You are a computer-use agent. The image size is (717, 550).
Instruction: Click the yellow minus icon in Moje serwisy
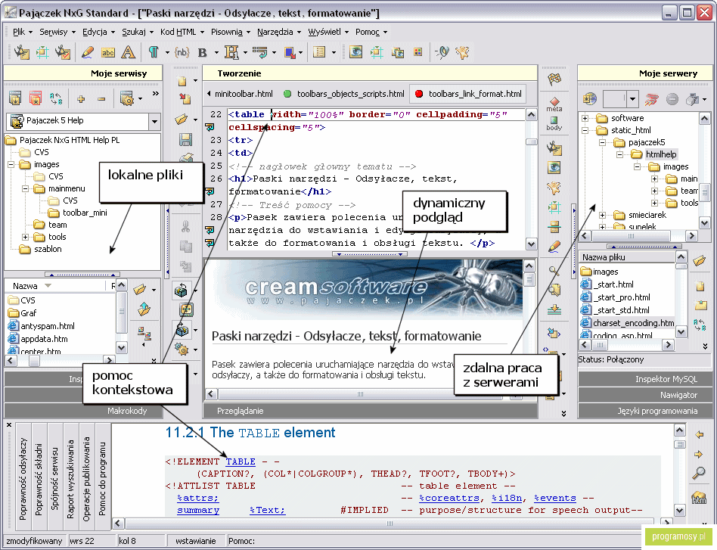click(101, 98)
